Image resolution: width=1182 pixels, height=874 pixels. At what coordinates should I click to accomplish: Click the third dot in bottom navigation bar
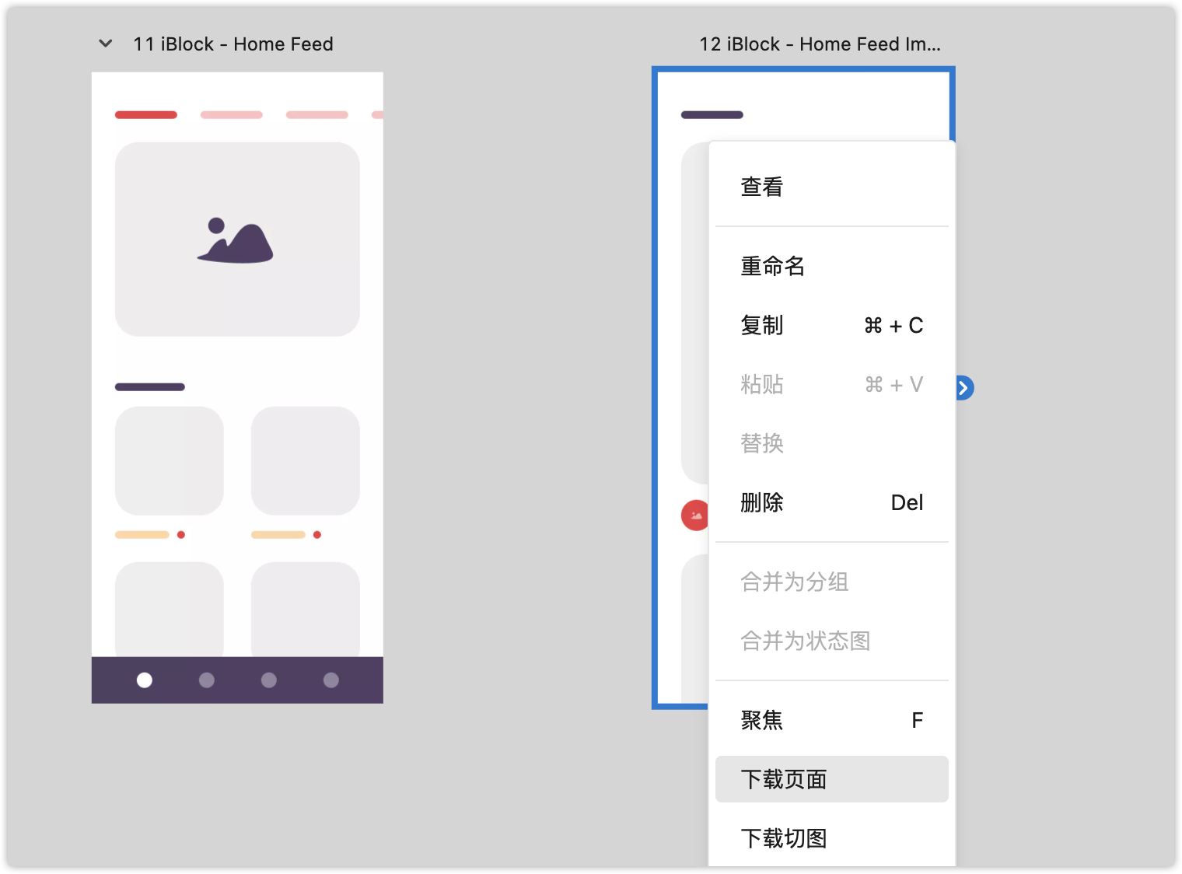(269, 680)
